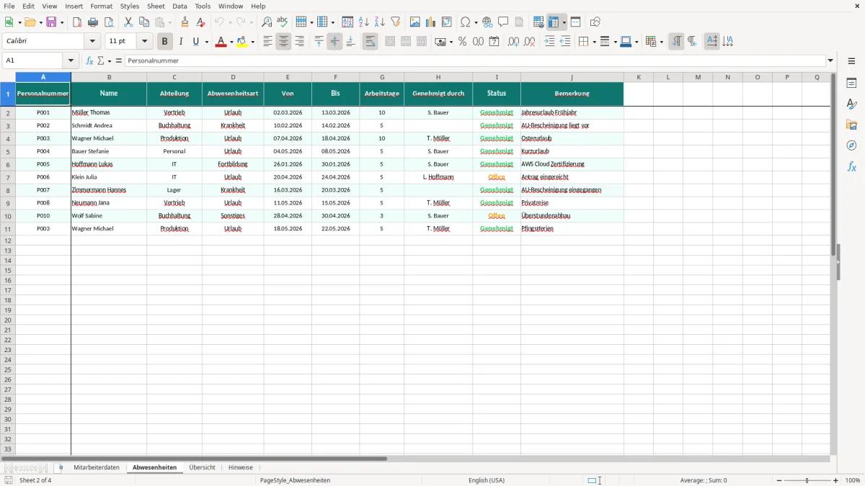Open Find and Replace
Image resolution: width=865 pixels, height=486 pixels.
pyautogui.click(x=267, y=22)
